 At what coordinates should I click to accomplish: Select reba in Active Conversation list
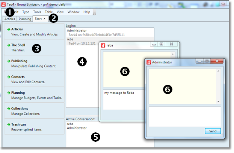tap(70, 124)
